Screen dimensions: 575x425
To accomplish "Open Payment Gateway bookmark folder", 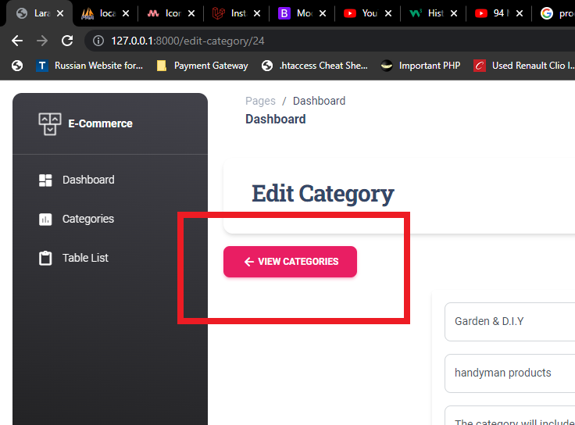I will (202, 66).
